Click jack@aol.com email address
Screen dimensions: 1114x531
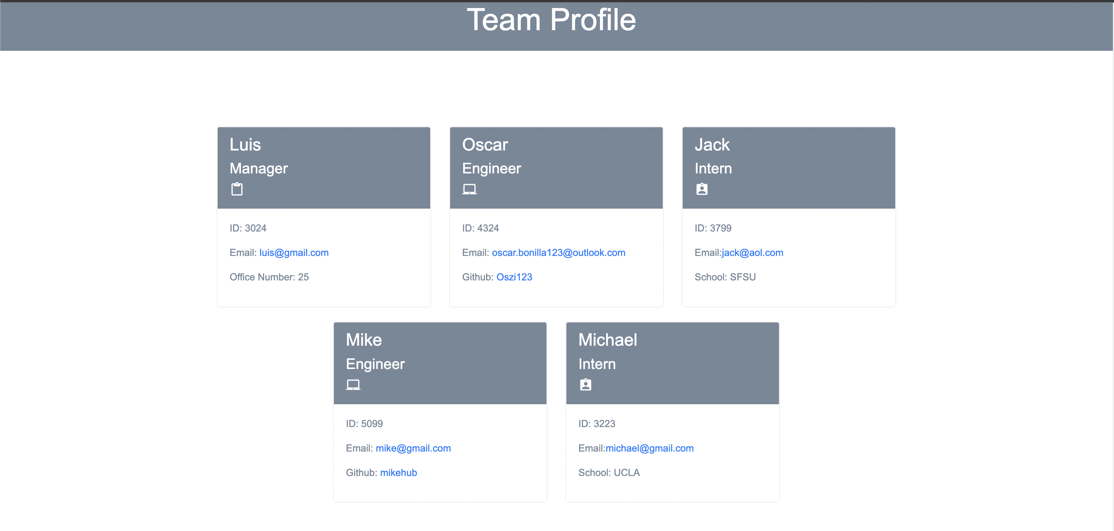pyautogui.click(x=753, y=253)
